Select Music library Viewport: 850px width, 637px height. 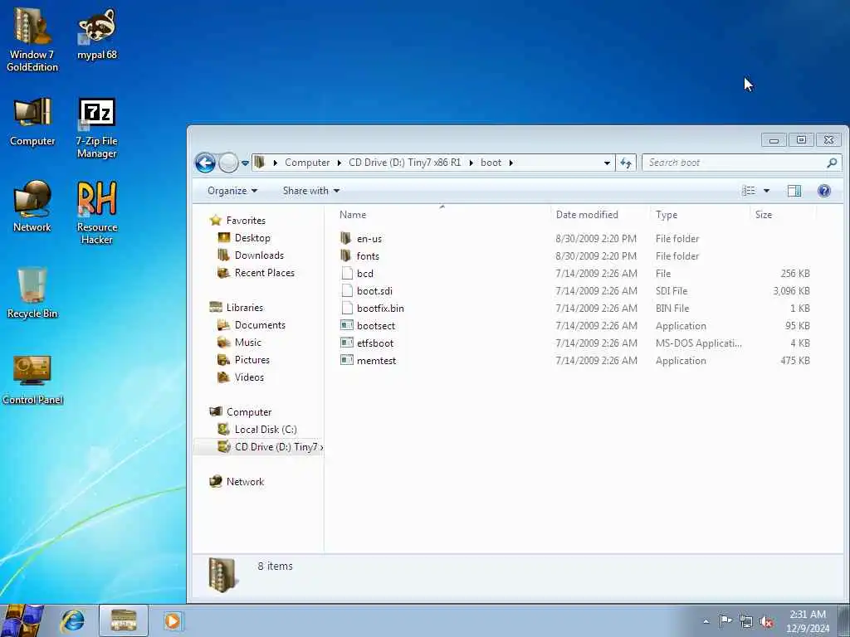247,343
